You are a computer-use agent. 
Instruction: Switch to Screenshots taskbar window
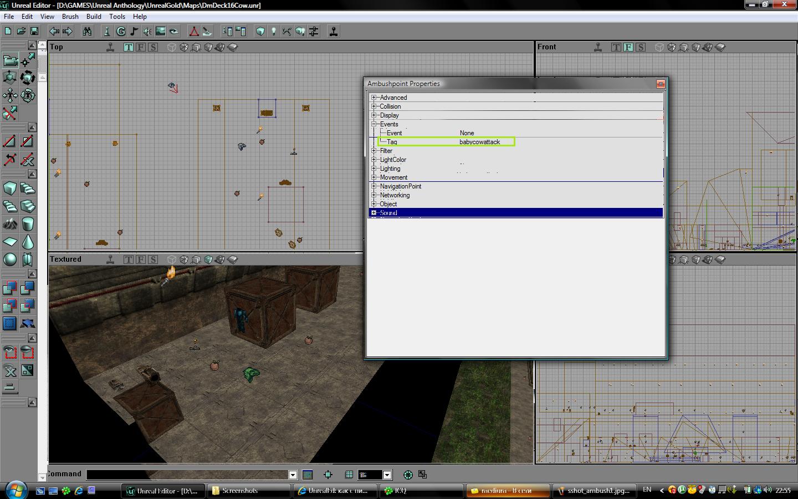click(249, 491)
